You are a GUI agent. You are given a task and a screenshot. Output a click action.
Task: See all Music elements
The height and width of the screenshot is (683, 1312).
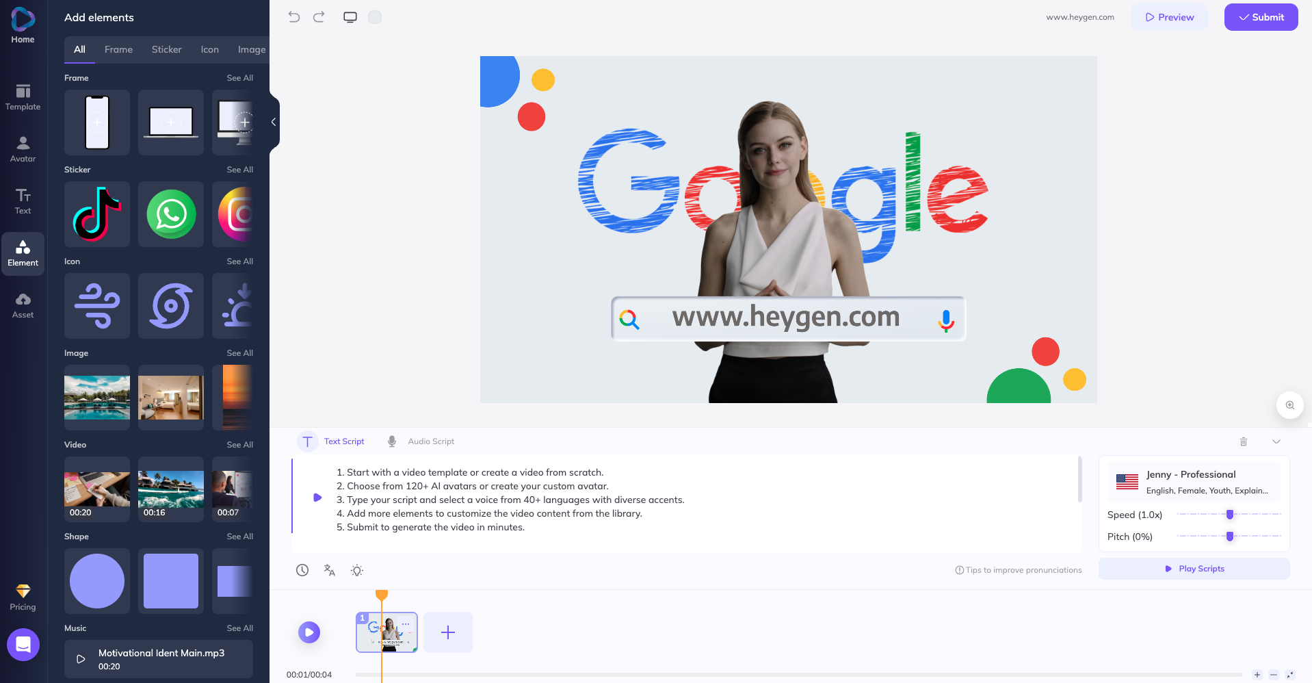tap(240, 628)
